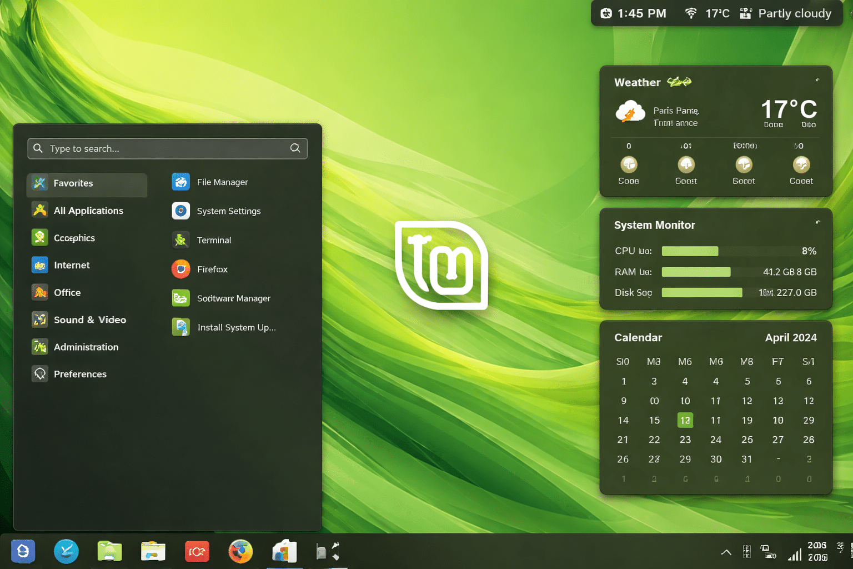Click the magnifier icon in the search bar
The image size is (853, 569).
[295, 148]
